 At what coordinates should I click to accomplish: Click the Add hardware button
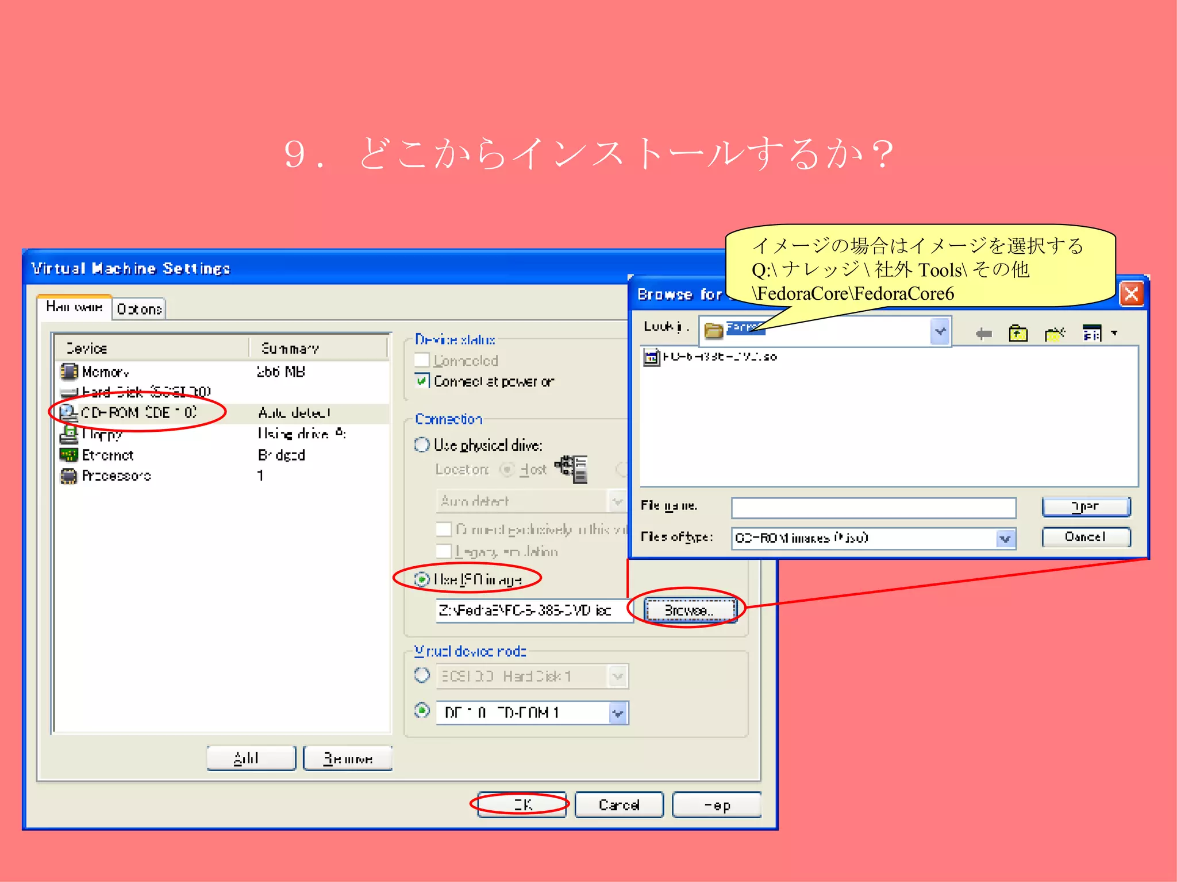(x=251, y=758)
